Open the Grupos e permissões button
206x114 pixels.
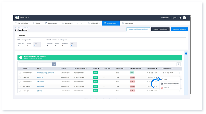pos(160,29)
